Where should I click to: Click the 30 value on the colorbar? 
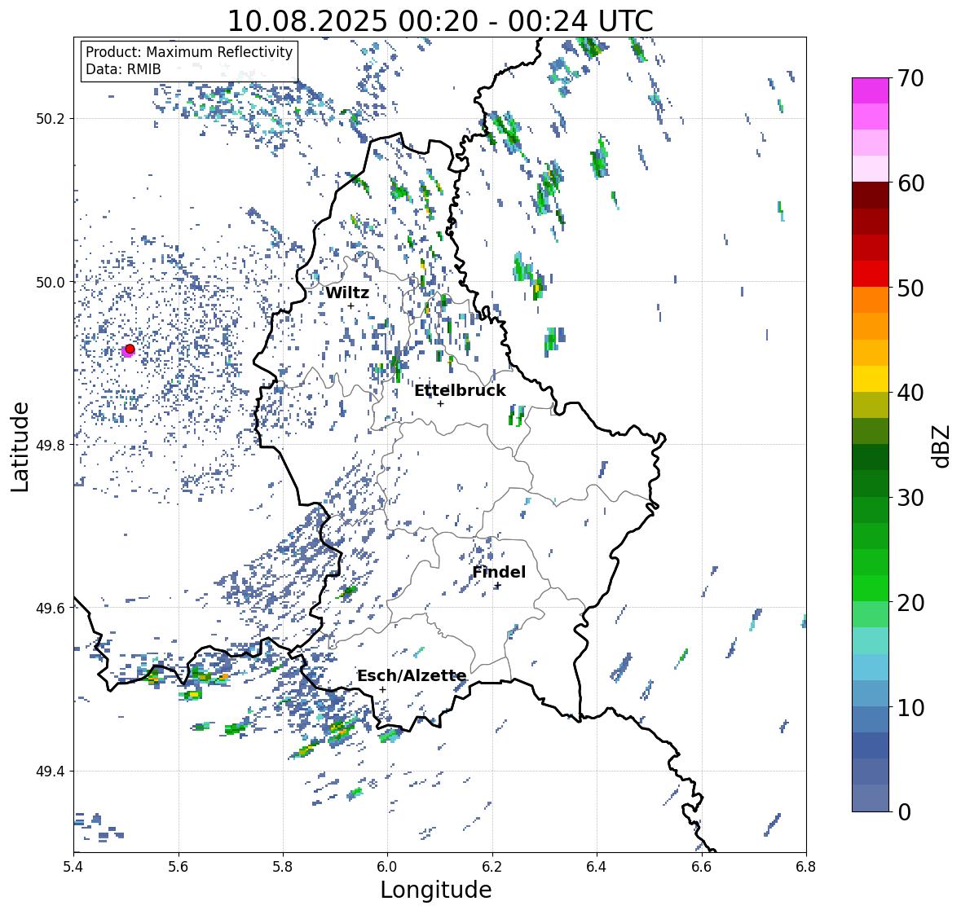click(x=910, y=497)
